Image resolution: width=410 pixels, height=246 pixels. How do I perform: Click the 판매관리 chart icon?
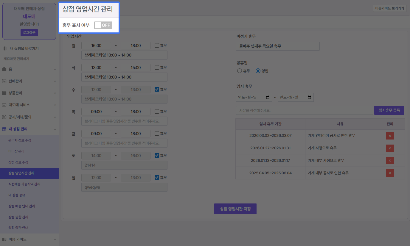coord(4,81)
